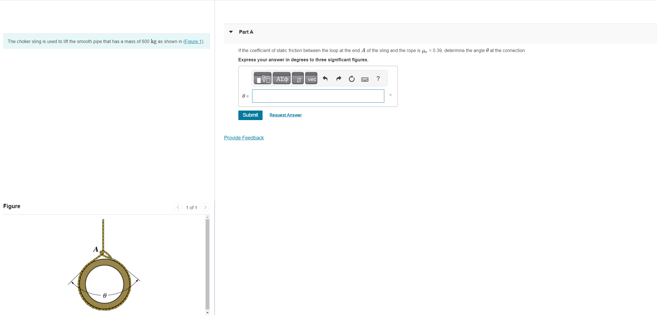
Task: Click the scroll-down arrow of figure panel
Action: coord(208,312)
